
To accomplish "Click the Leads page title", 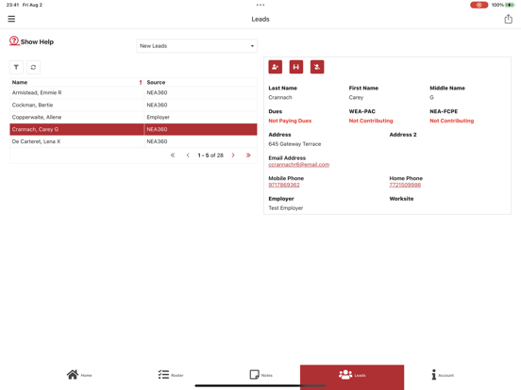I will point(260,19).
